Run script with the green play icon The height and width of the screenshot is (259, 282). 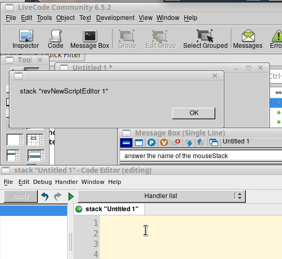(71, 196)
